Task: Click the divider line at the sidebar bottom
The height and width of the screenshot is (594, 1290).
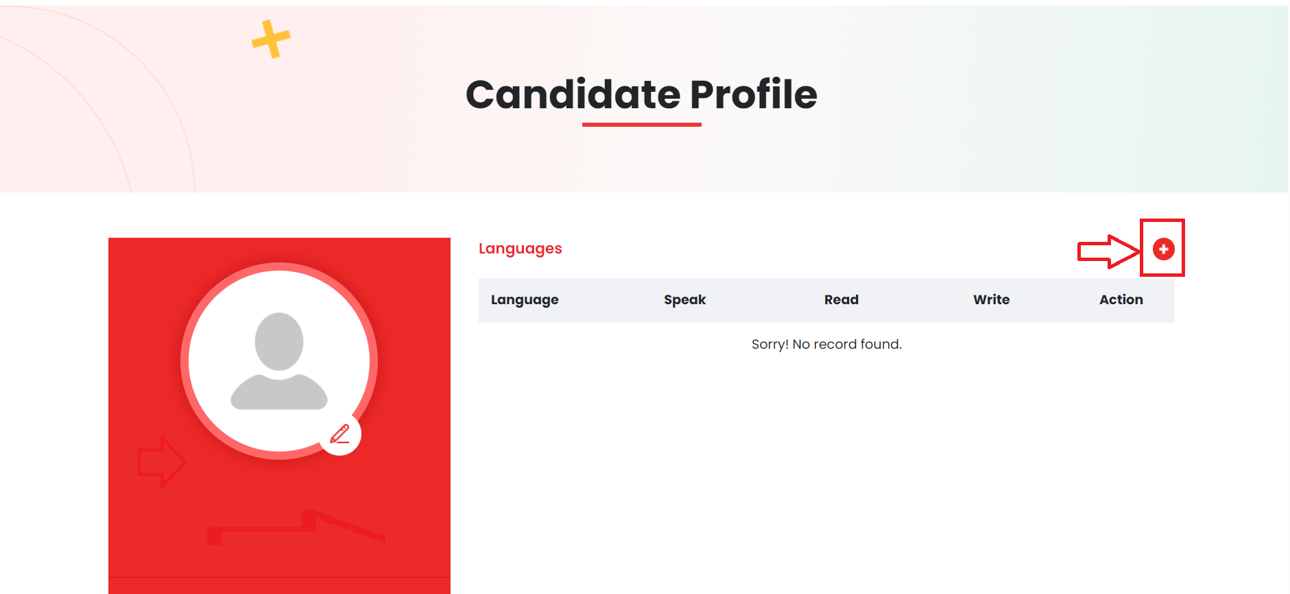Action: click(279, 577)
